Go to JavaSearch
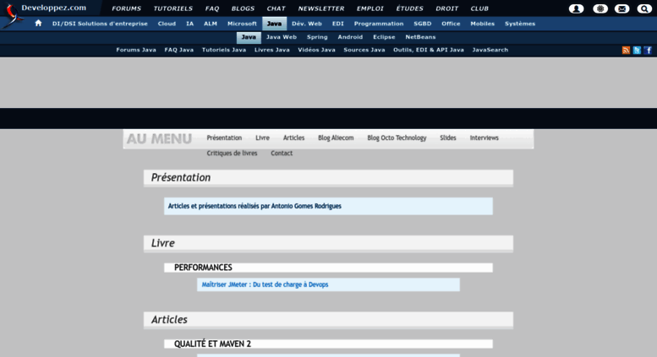 pos(490,50)
